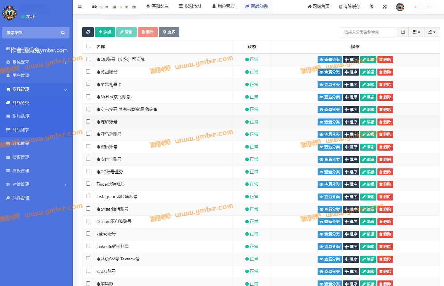Delete the 煤炉账号 category

tap(385, 122)
